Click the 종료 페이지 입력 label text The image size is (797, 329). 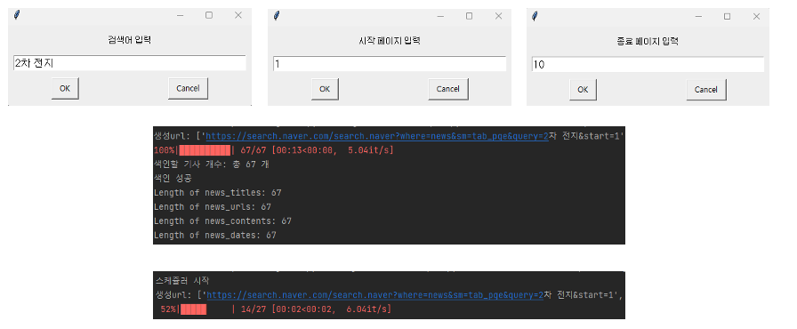[x=647, y=41]
